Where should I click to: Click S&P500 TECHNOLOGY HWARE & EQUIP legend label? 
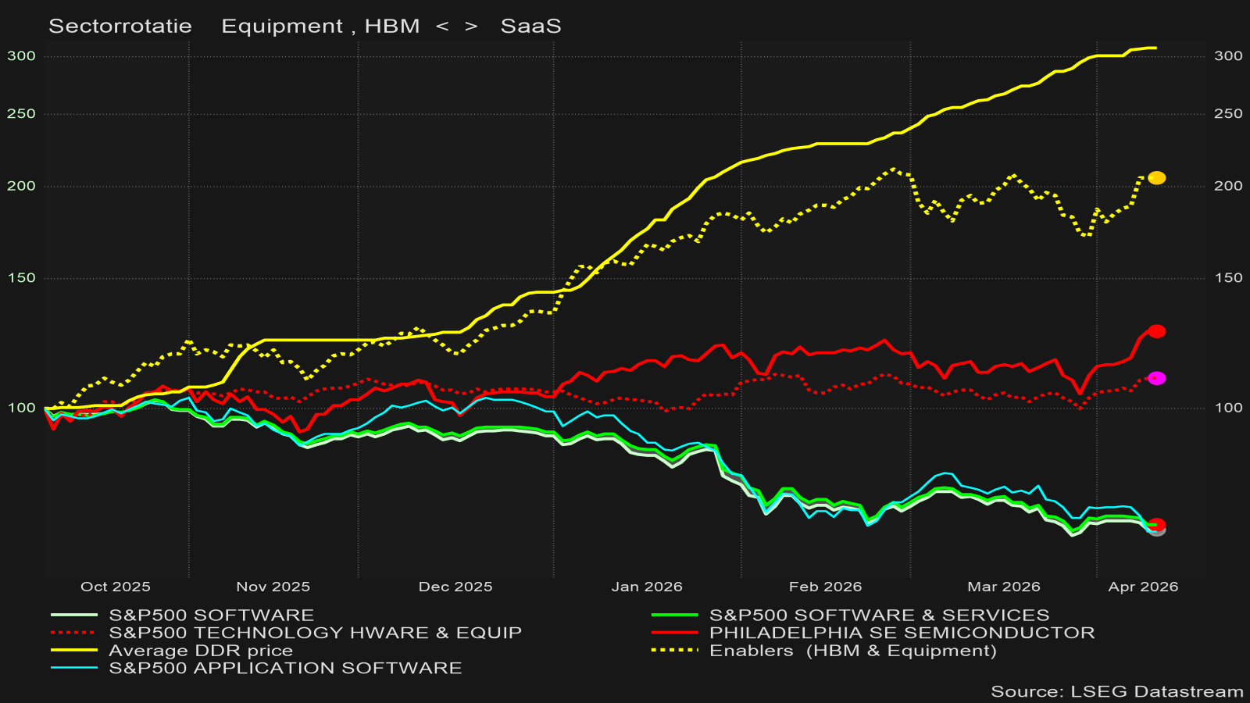(315, 633)
